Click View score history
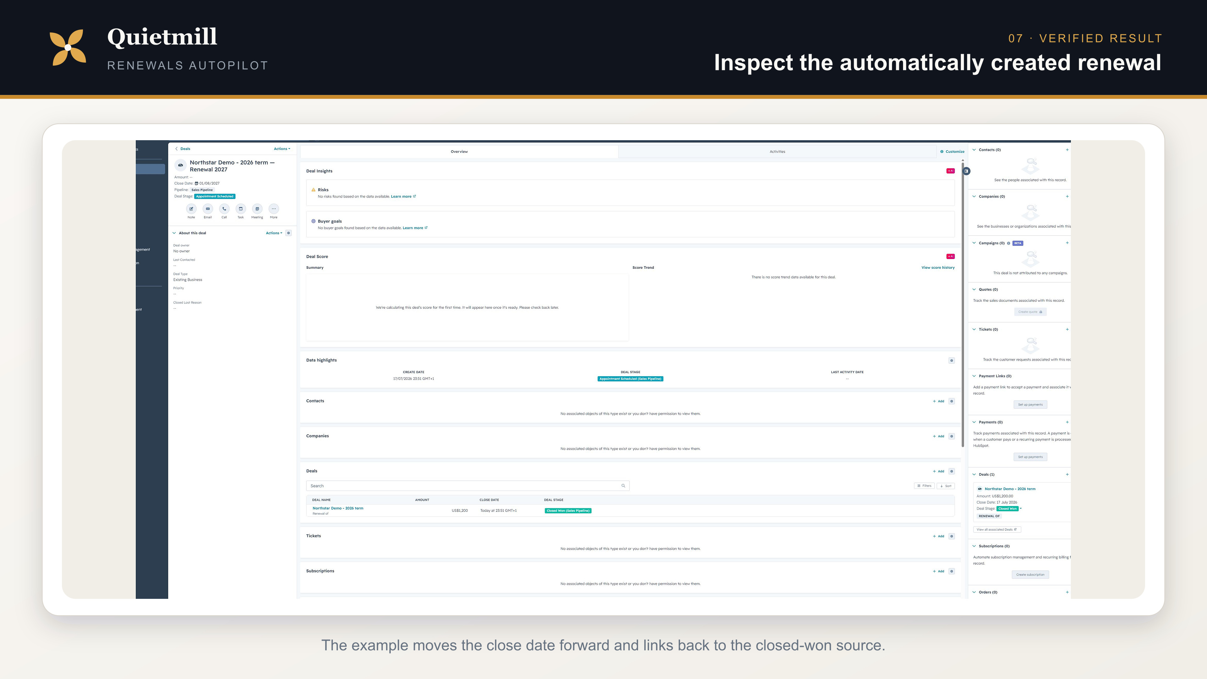Viewport: 1207px width, 679px height. (938, 268)
